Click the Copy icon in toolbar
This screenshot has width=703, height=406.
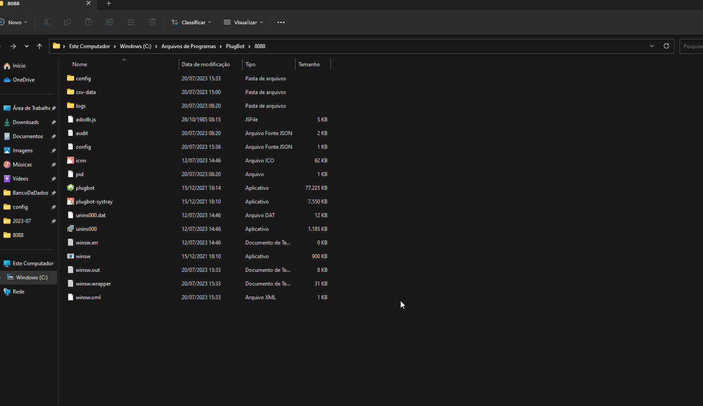pos(68,22)
